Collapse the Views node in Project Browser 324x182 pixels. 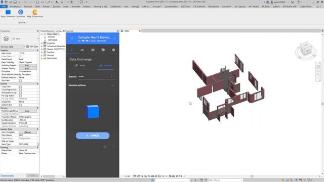point(42,34)
